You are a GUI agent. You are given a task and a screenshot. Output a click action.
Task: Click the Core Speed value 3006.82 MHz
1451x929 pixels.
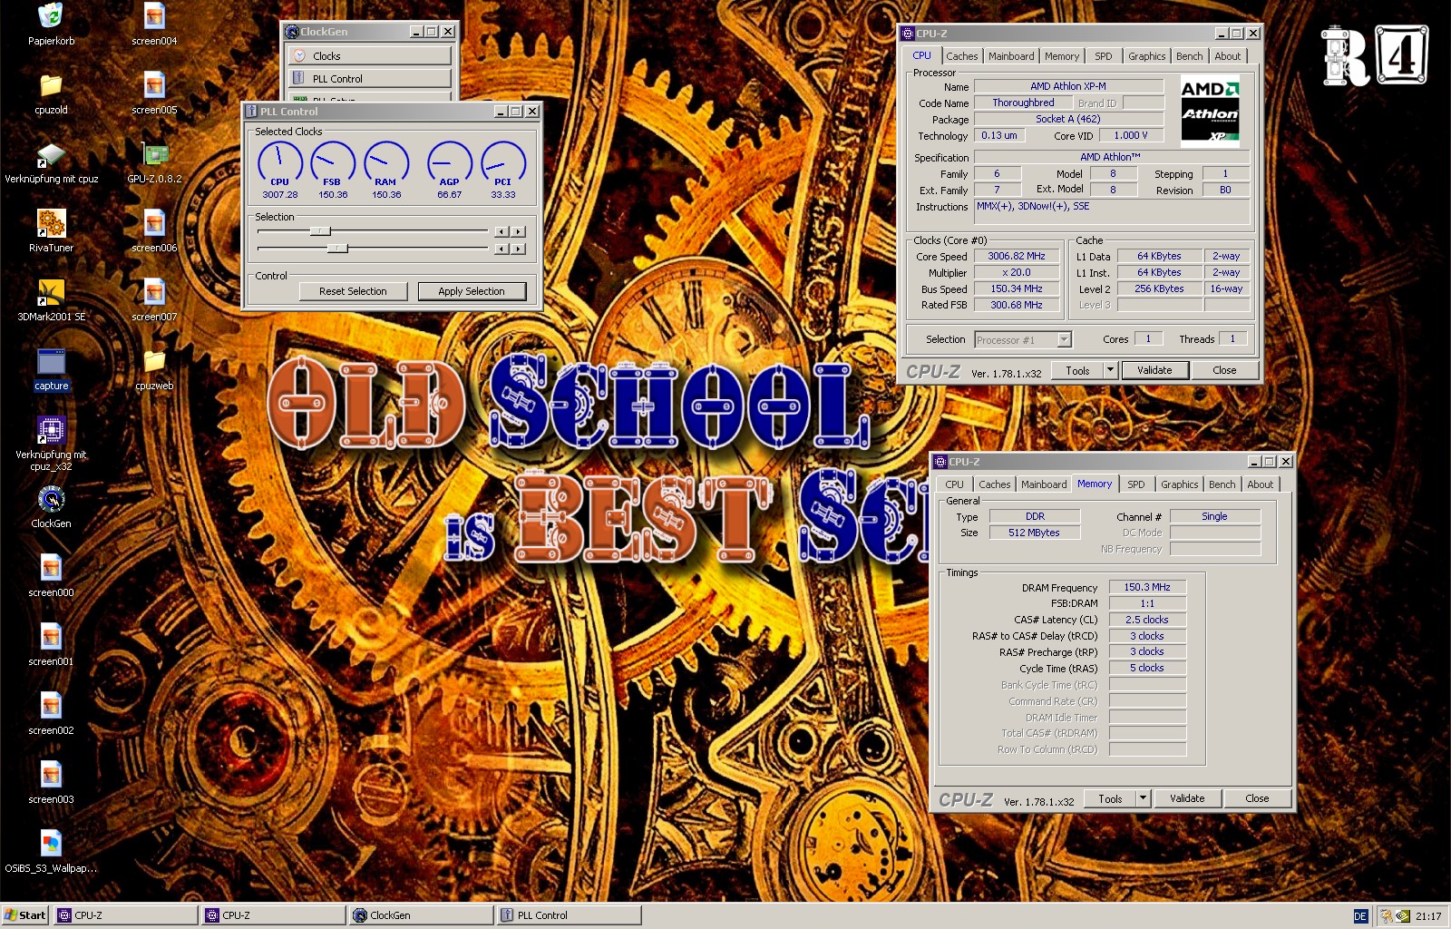pos(1017,256)
